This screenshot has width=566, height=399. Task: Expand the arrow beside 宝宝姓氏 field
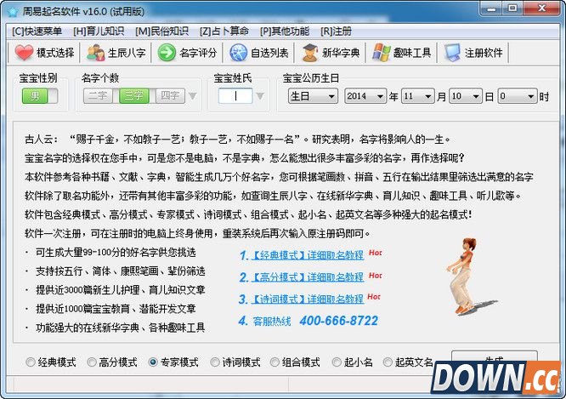click(x=260, y=96)
